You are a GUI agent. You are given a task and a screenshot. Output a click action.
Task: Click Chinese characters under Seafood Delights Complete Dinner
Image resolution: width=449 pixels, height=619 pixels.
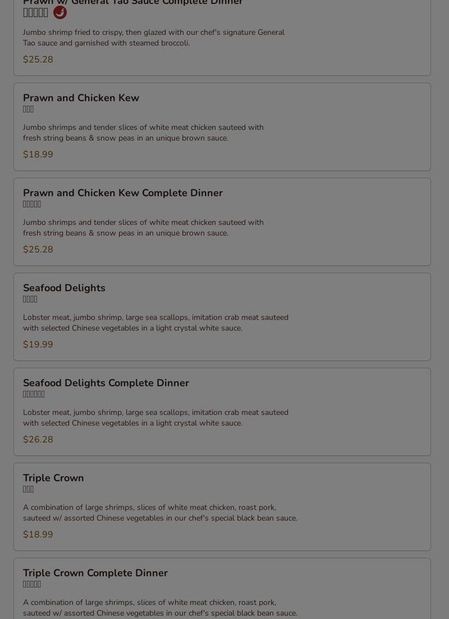coord(34,395)
